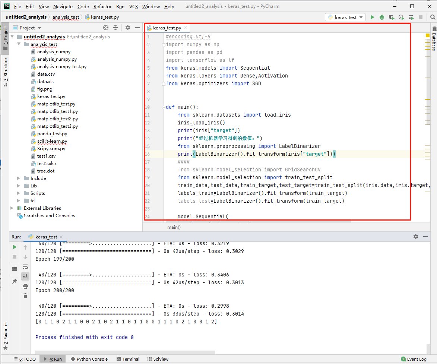Toggle scroll to end of console
The image size is (437, 364).
click(25, 276)
